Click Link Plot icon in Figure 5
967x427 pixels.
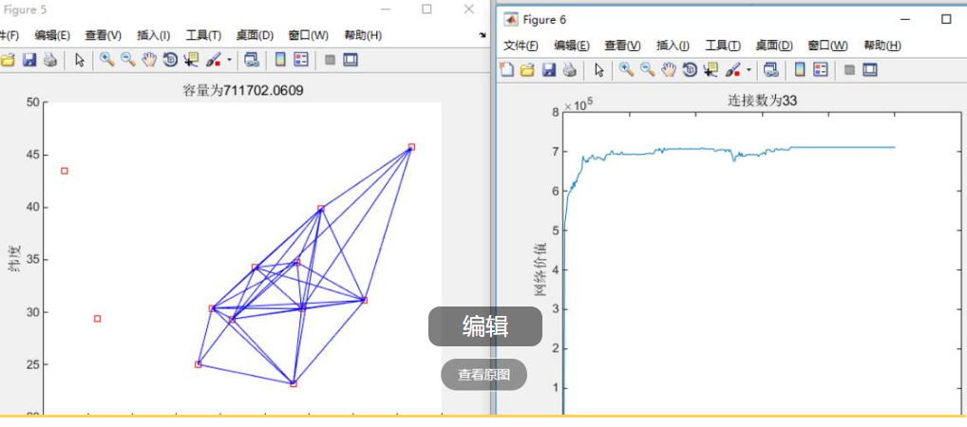pos(252,60)
